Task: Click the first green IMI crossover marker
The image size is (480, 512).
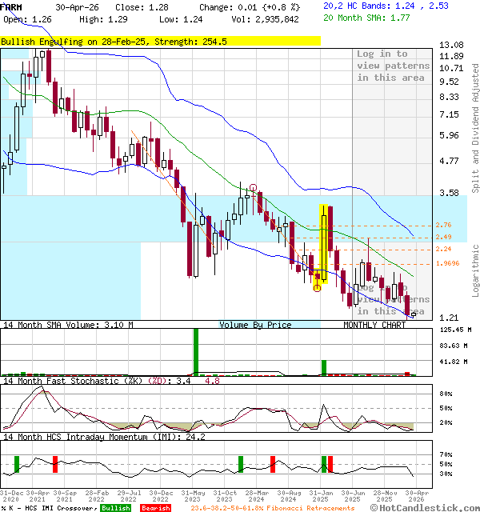Action: [x=17, y=464]
